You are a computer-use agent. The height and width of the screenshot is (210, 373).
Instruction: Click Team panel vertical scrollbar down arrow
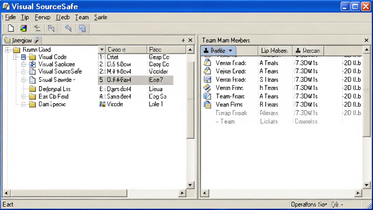(x=366, y=185)
